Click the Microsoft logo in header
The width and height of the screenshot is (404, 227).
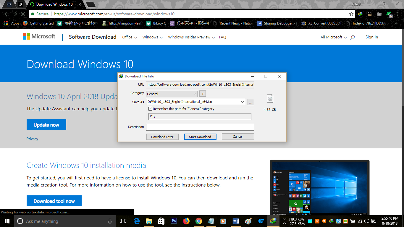[x=39, y=37]
